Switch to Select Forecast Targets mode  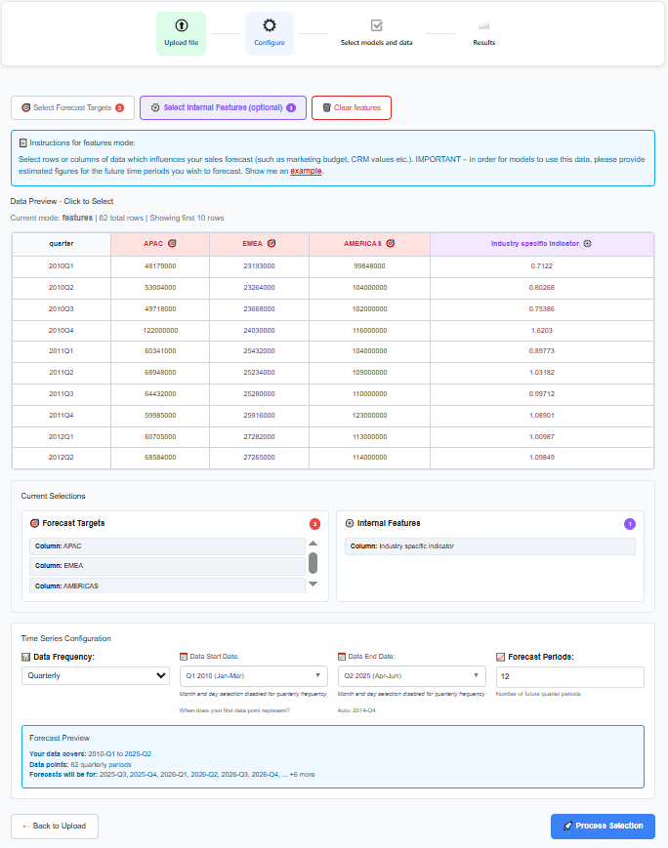(72, 107)
